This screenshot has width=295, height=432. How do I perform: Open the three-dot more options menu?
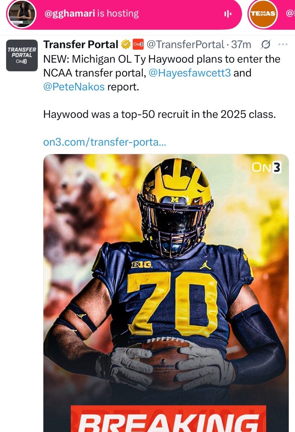click(283, 45)
